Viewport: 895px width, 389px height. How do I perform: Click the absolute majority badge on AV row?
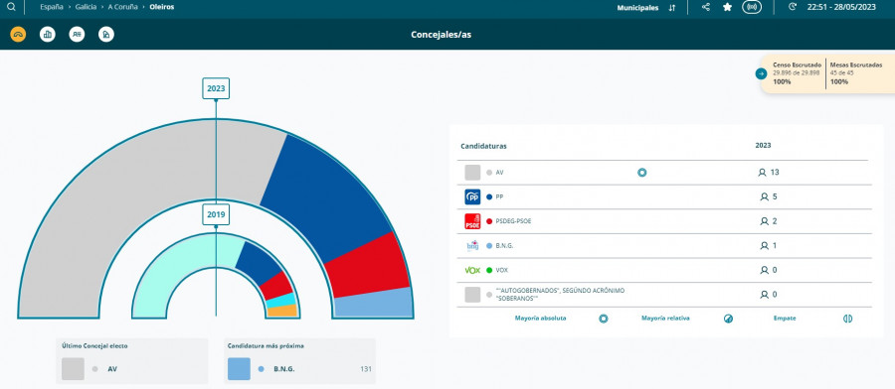(642, 173)
